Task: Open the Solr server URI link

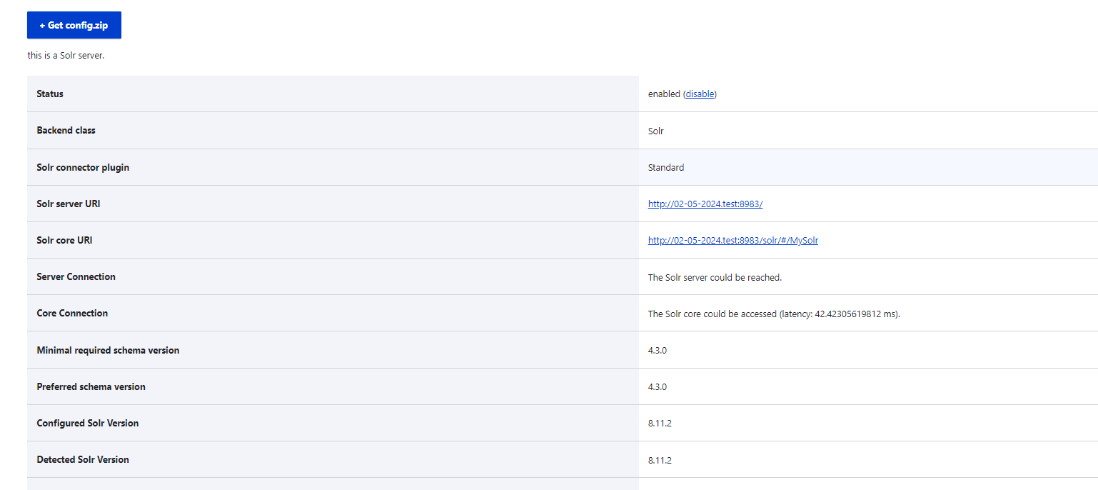Action: tap(705, 204)
